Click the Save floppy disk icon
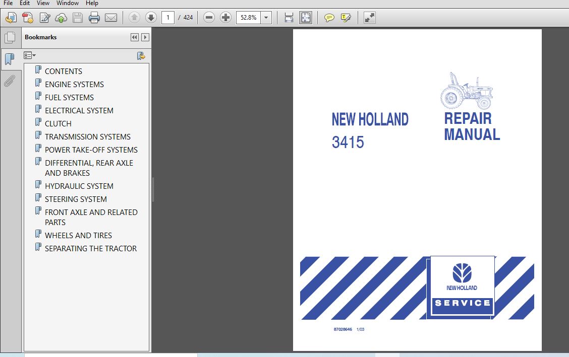 pos(77,18)
